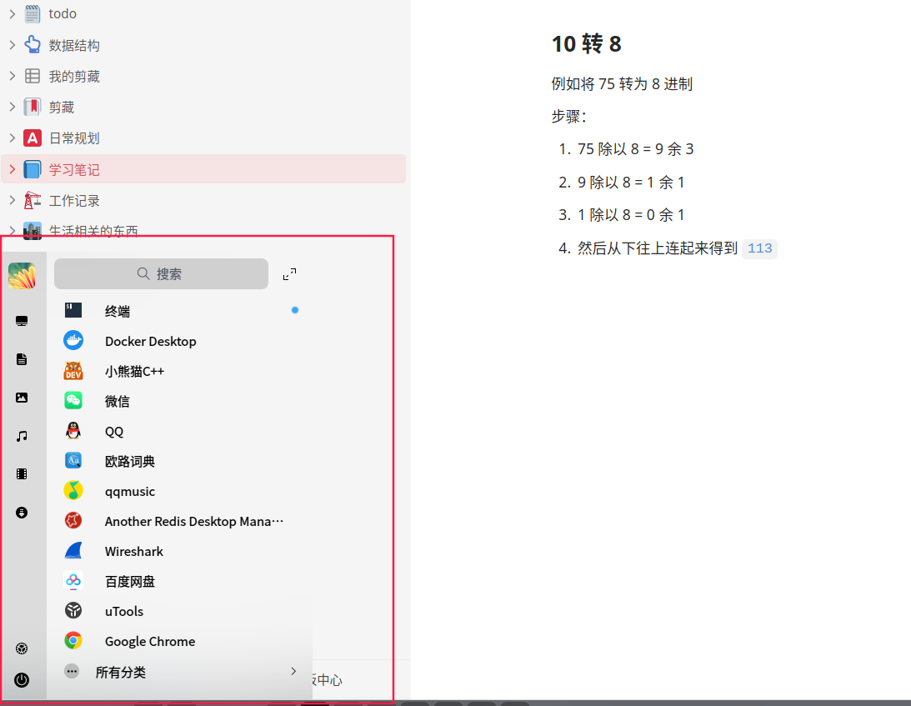The width and height of the screenshot is (911, 706).
Task: Click inside the 搜索 search field
Action: coord(161,273)
